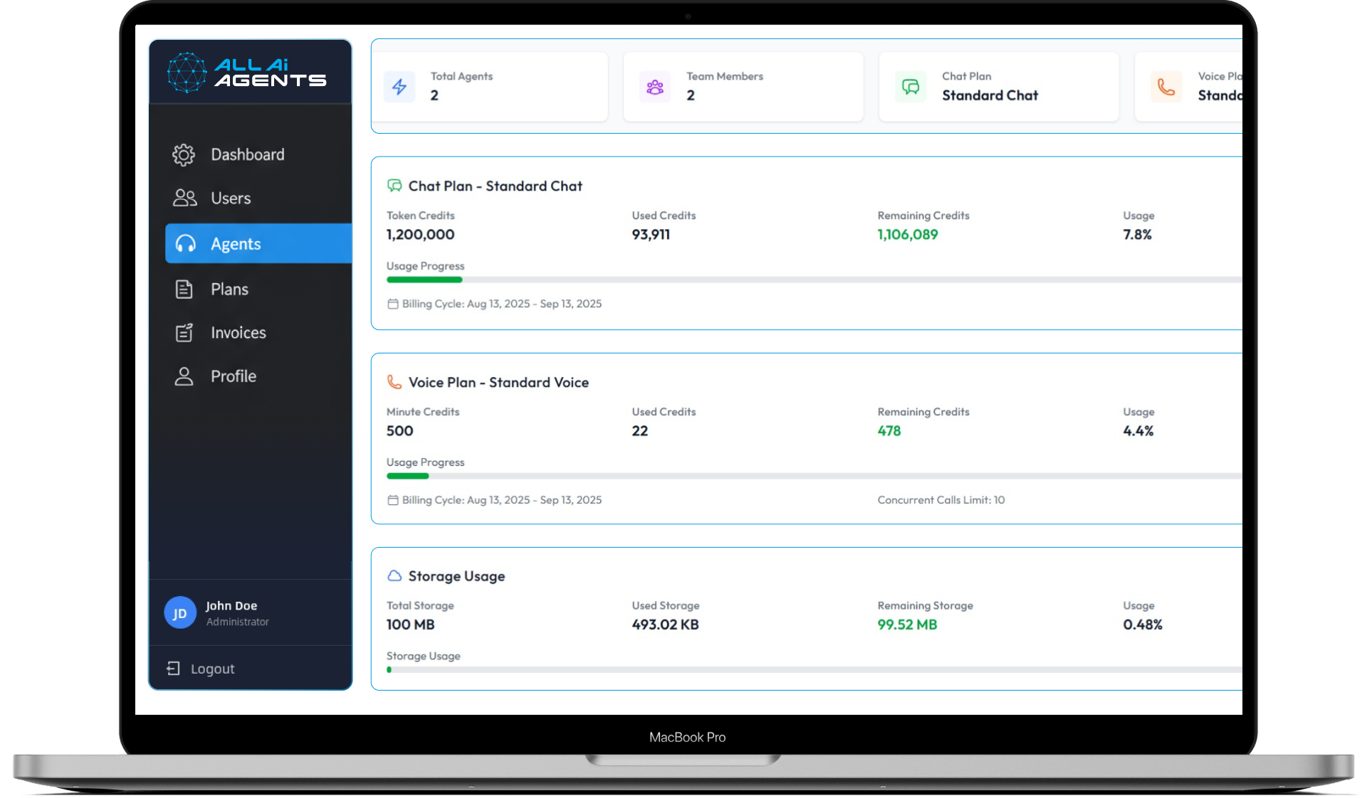Click the Dashboard gear icon

[184, 154]
